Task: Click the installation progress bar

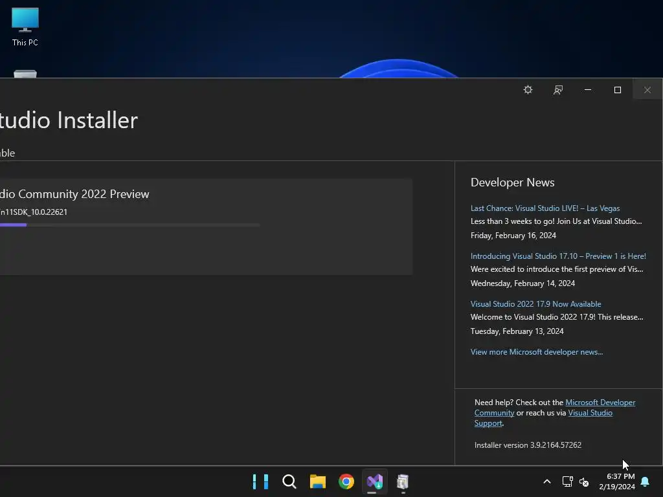Action: coord(129,225)
